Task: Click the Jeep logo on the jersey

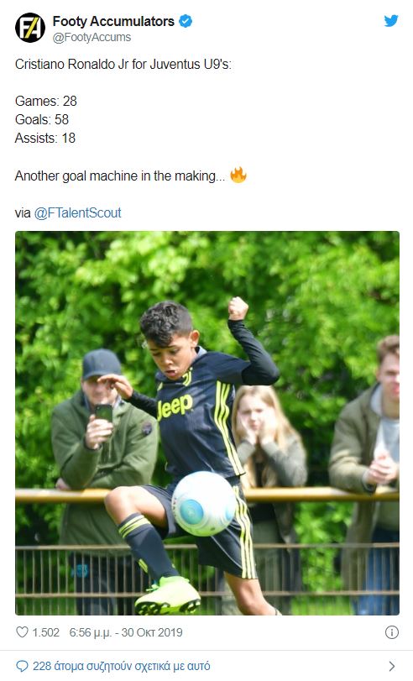Action: (x=175, y=407)
